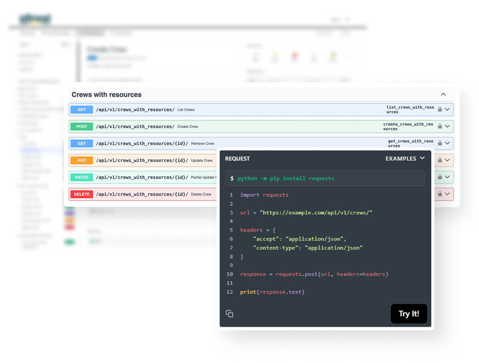Toggle the lock icon on Update Crew row

441,160
